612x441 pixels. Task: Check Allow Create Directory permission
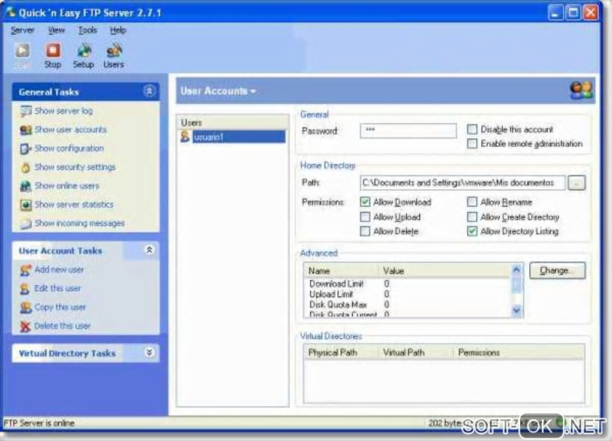[x=472, y=217]
